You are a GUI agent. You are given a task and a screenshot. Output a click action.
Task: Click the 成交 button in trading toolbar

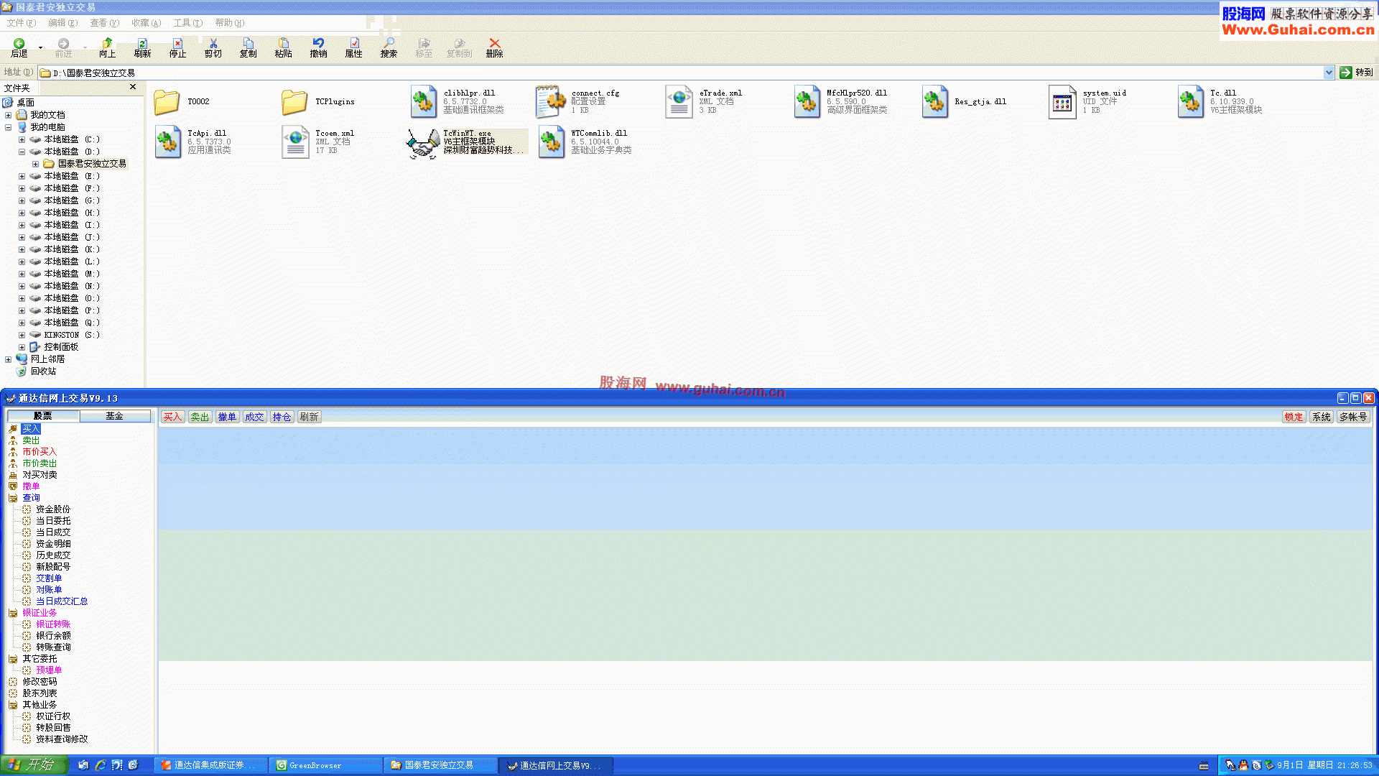[x=254, y=417]
